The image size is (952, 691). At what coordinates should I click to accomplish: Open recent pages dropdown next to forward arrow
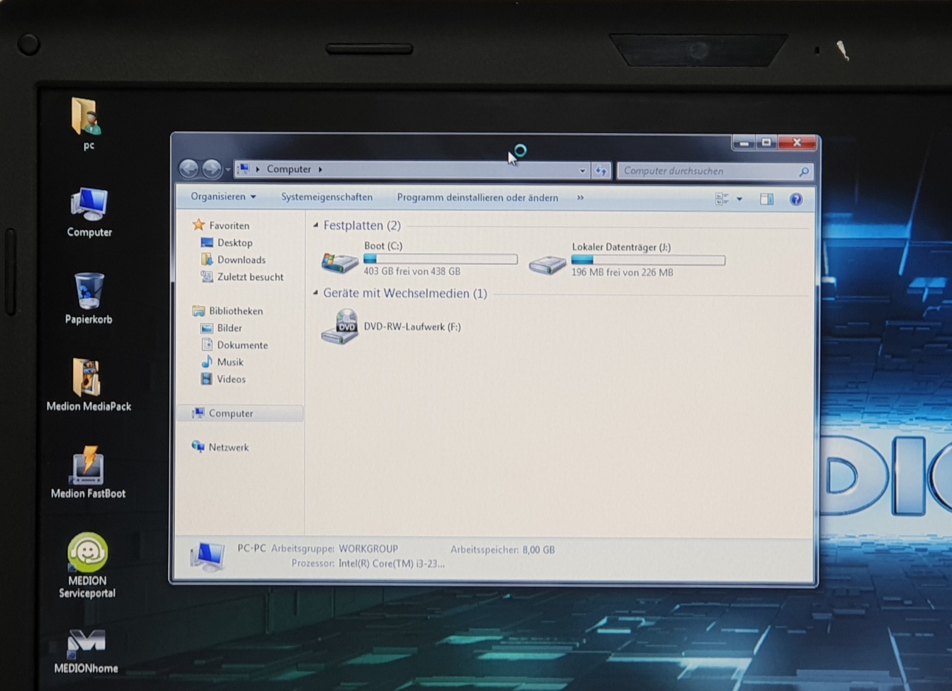(228, 170)
